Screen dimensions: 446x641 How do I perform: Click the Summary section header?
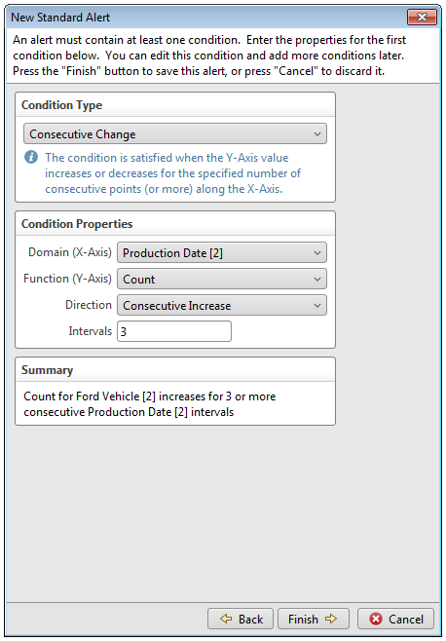click(x=47, y=370)
